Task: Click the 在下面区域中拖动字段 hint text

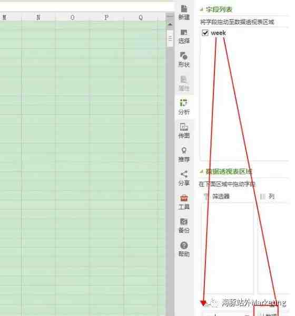Action: 227,184
